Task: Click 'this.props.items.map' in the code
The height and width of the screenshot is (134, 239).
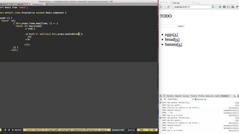Action: pyautogui.click(x=28, y=23)
